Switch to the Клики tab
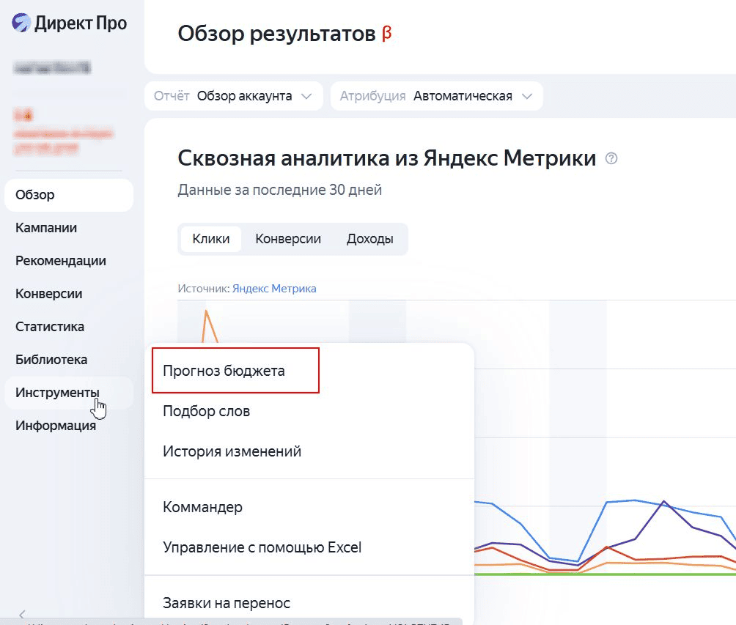736x625 pixels. click(210, 239)
